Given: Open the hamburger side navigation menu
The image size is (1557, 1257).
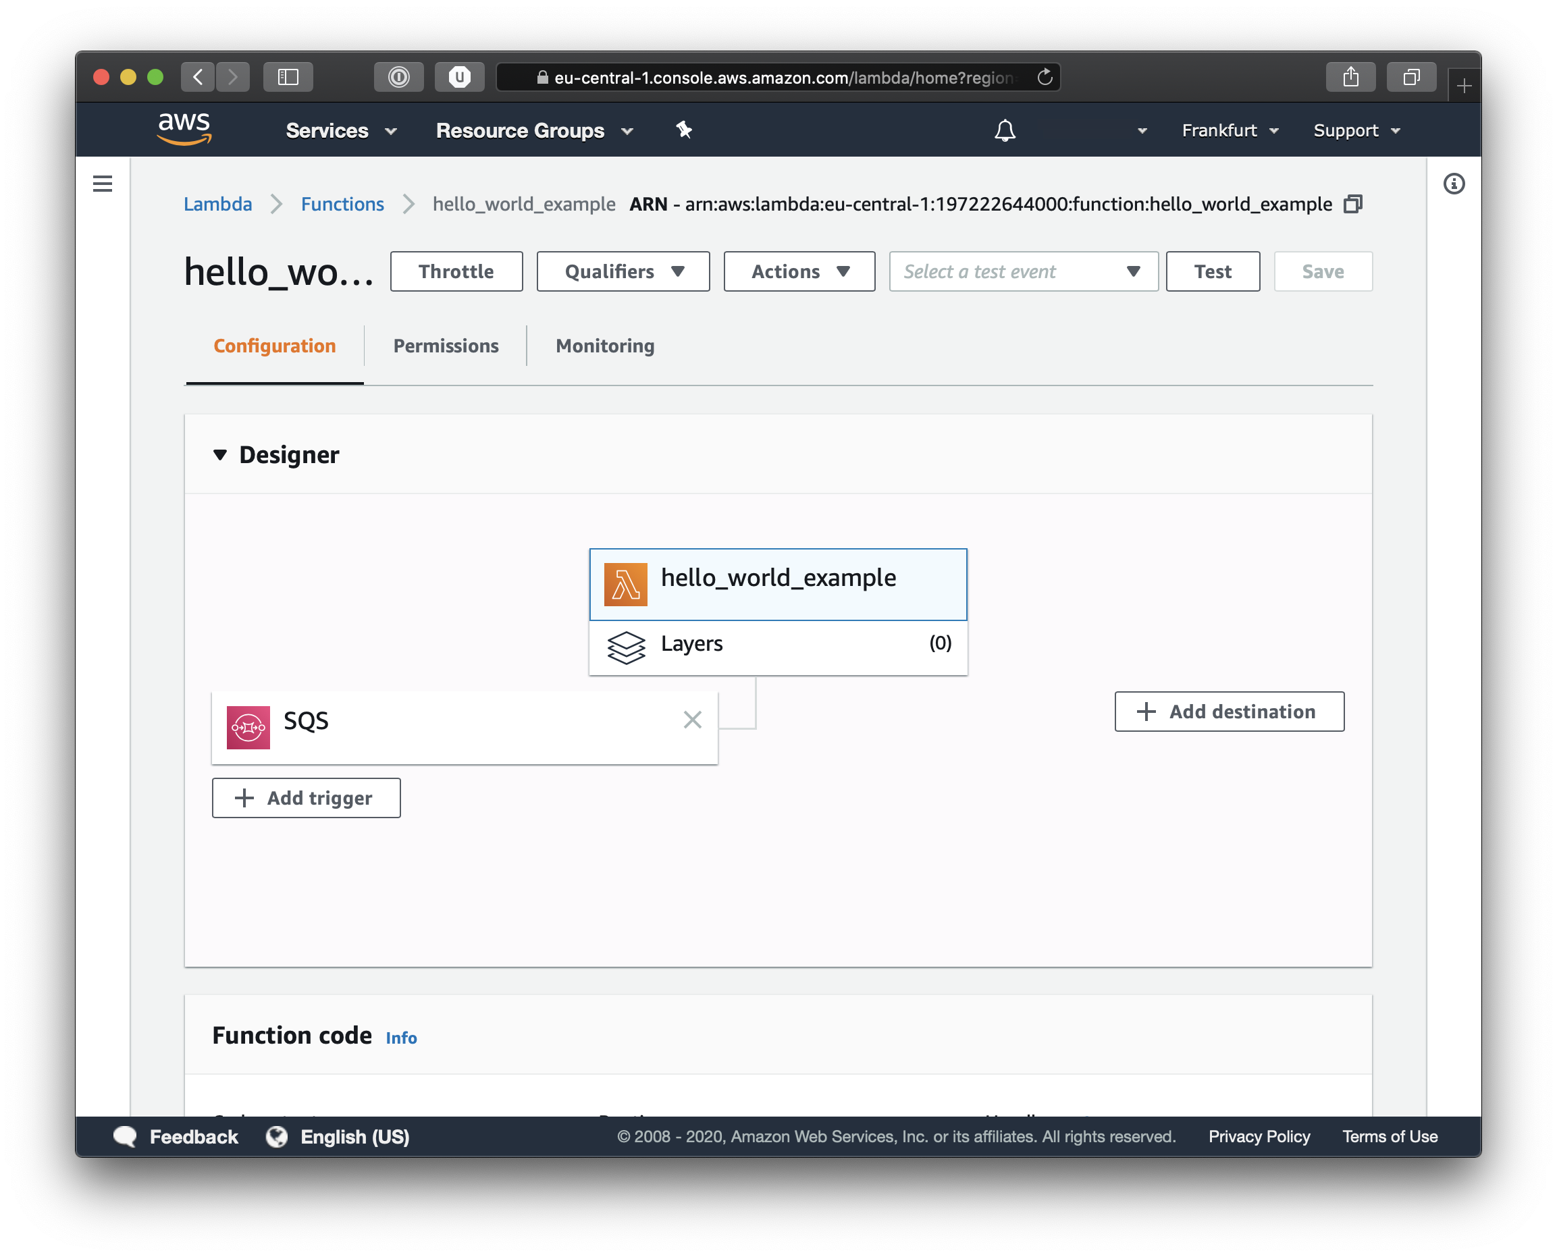Looking at the screenshot, I should pyautogui.click(x=103, y=184).
